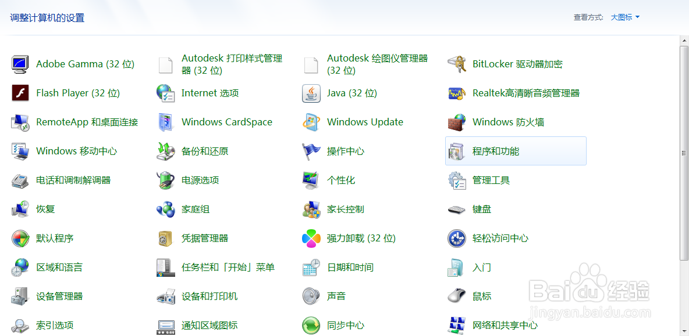689x336 pixels.
Task: Click the 强力卸载 colorful clover icon
Action: [311, 239]
